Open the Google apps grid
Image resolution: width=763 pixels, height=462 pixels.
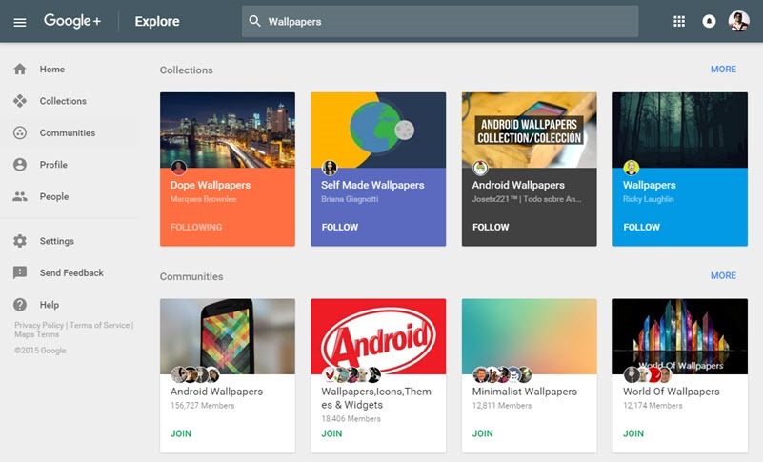click(x=679, y=21)
